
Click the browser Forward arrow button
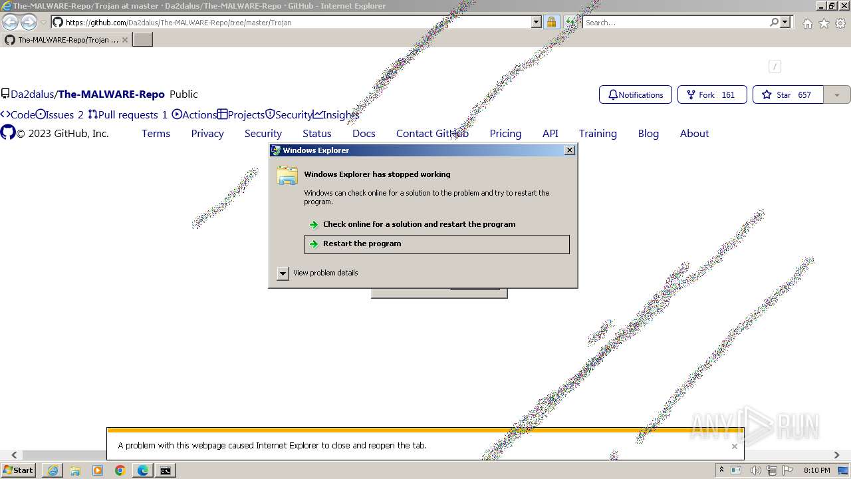coord(29,22)
